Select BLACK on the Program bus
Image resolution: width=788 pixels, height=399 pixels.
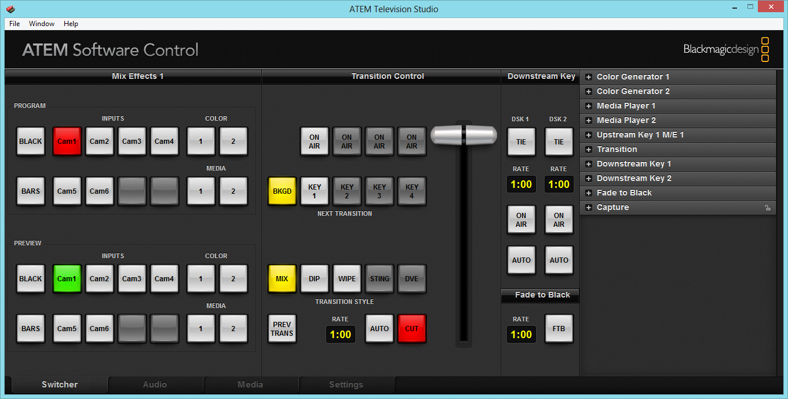(x=31, y=141)
